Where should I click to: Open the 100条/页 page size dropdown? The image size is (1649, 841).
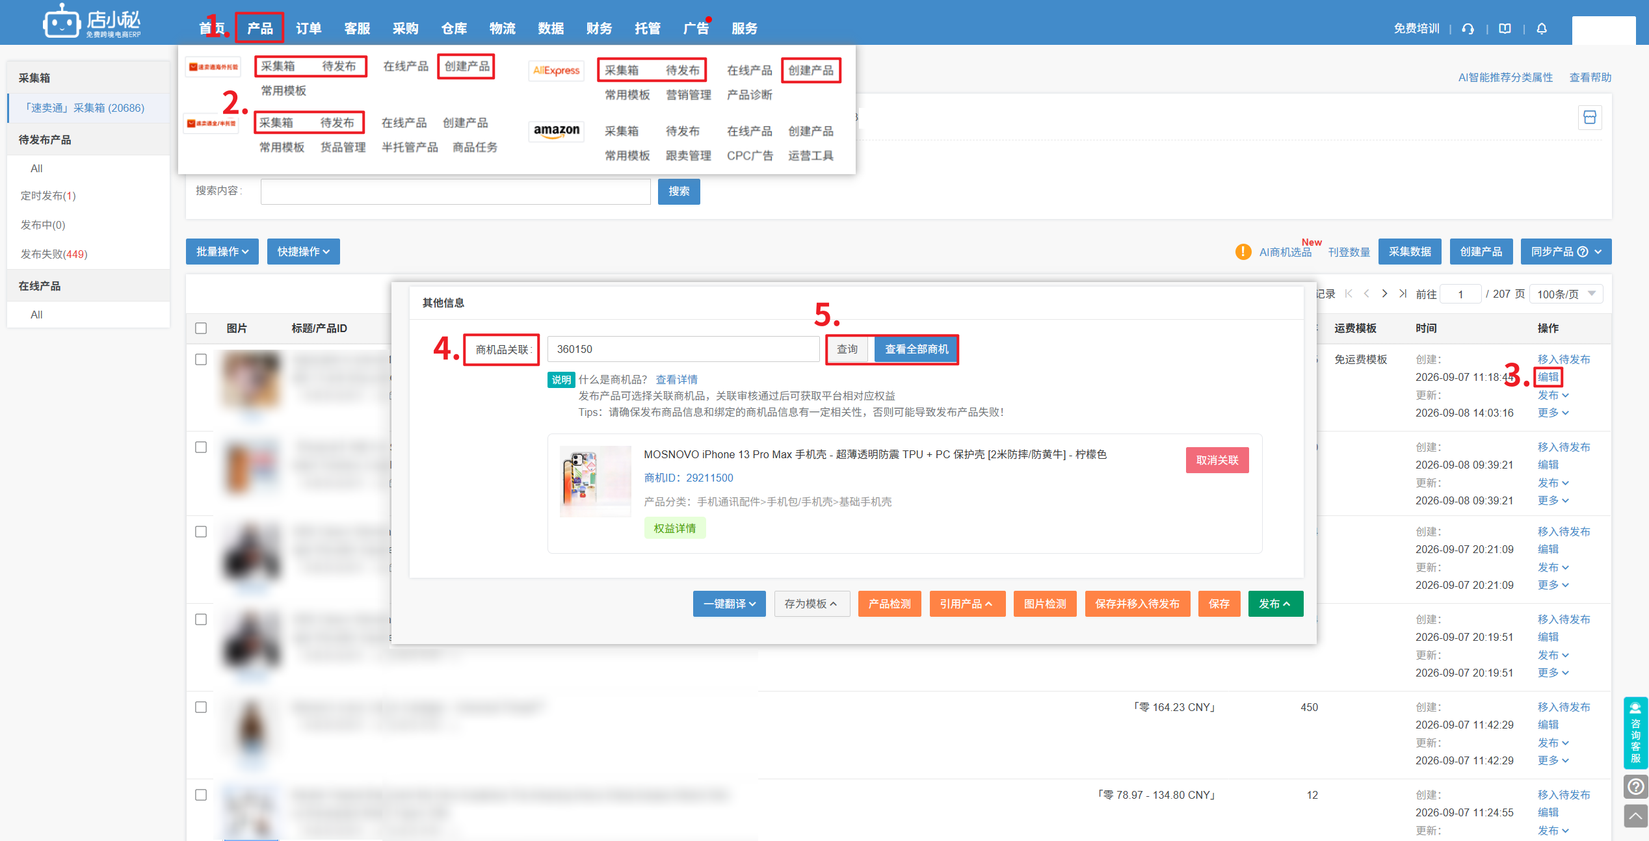pyautogui.click(x=1566, y=294)
